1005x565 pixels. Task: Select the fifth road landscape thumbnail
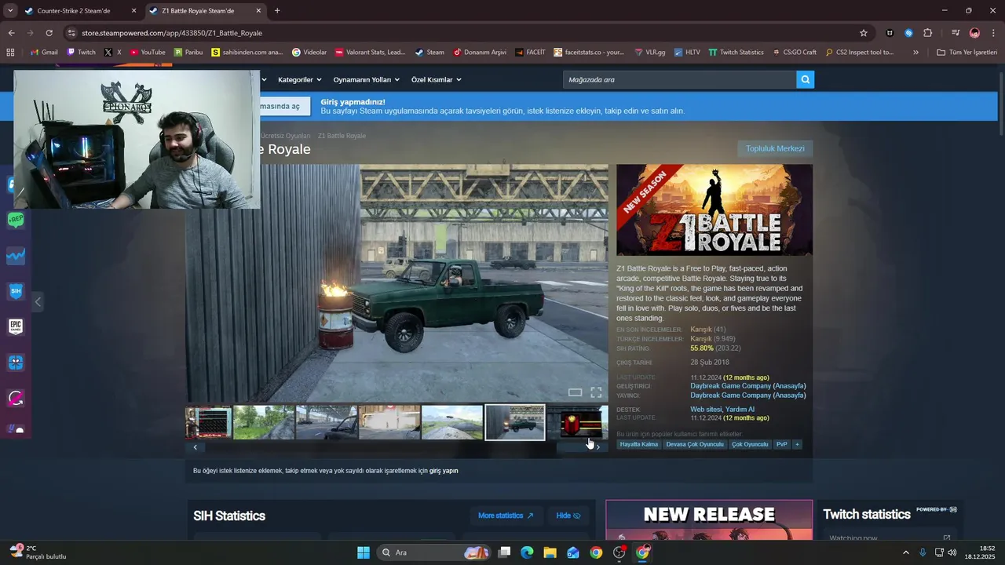point(452,422)
